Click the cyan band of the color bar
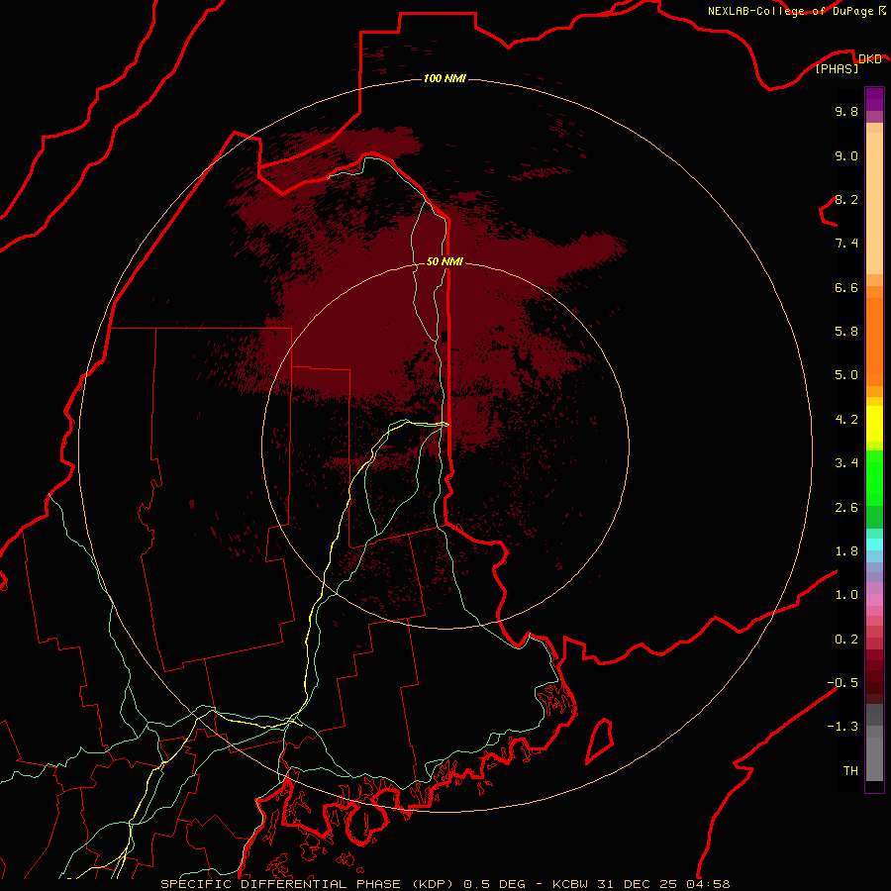This screenshot has height=891, width=891. click(x=874, y=544)
